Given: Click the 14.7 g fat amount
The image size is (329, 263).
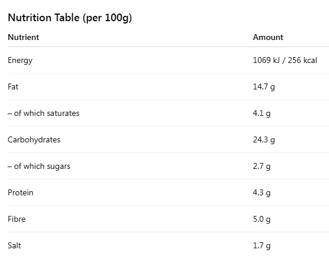Looking at the screenshot, I should (264, 87).
